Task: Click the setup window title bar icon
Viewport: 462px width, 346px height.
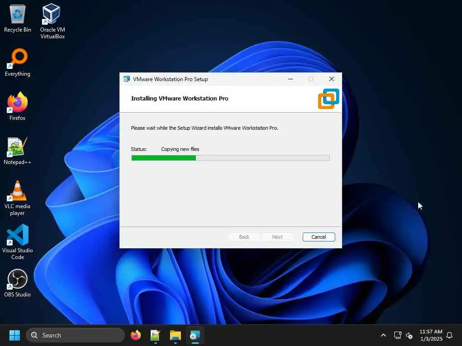Action: click(127, 79)
